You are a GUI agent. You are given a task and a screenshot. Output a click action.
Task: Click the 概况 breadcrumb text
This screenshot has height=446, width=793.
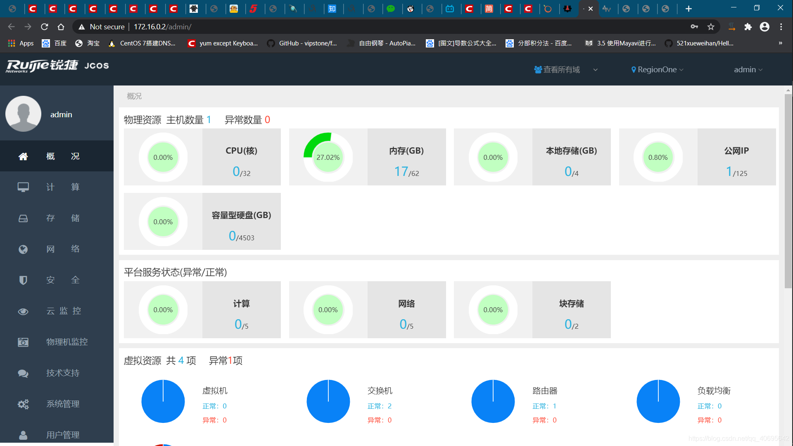click(x=134, y=96)
